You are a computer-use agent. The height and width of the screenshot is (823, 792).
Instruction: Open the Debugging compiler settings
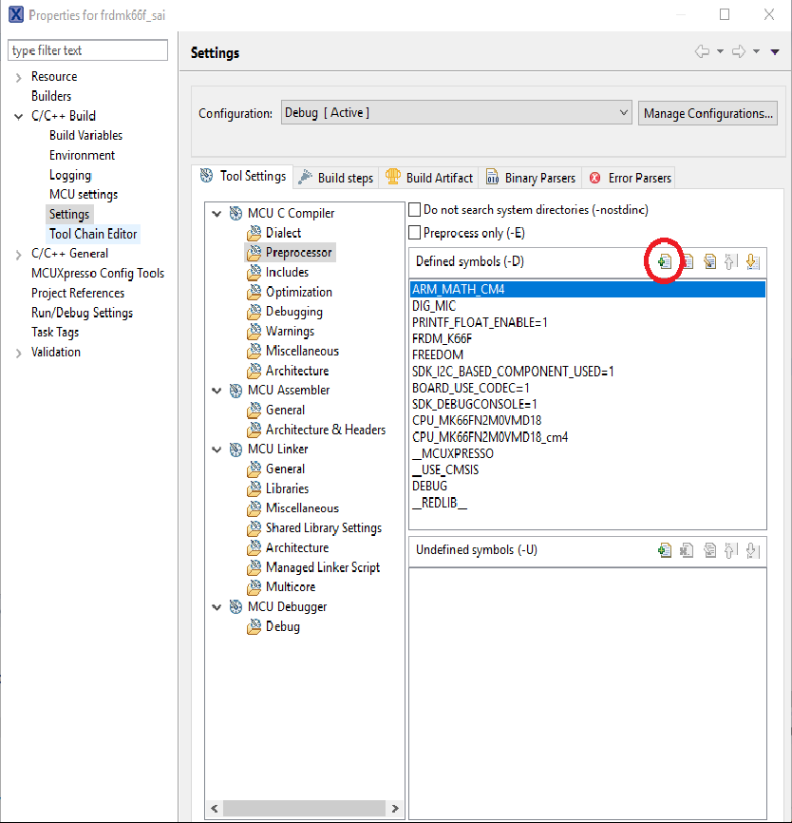click(x=293, y=312)
